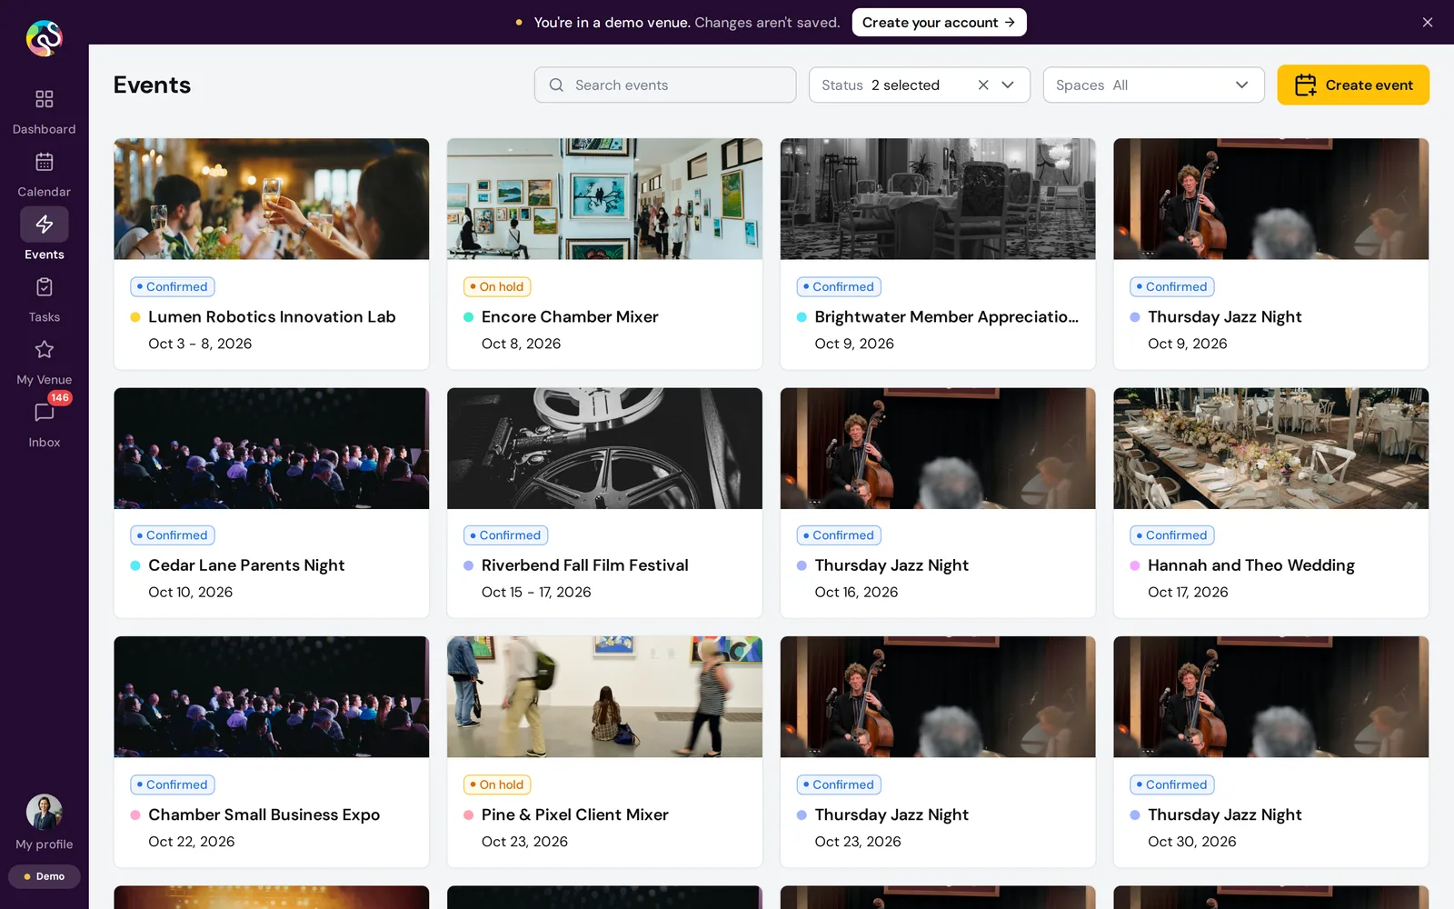Open the Chamber Small Business Expo thumbnail
The width and height of the screenshot is (1454, 909).
271,697
